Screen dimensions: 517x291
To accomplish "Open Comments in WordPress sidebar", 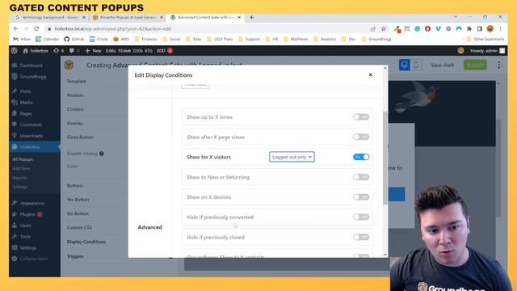I will (31, 124).
